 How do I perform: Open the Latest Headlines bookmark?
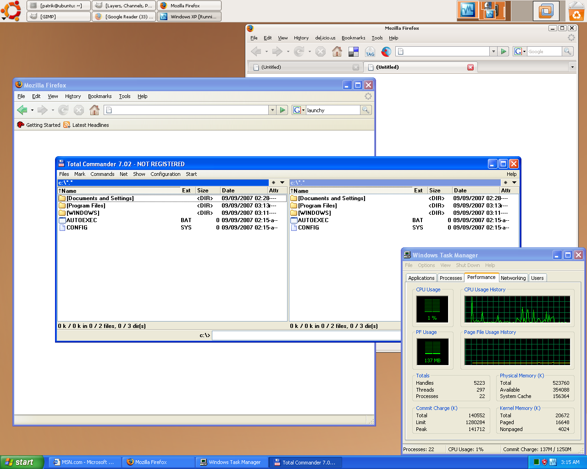pos(86,125)
